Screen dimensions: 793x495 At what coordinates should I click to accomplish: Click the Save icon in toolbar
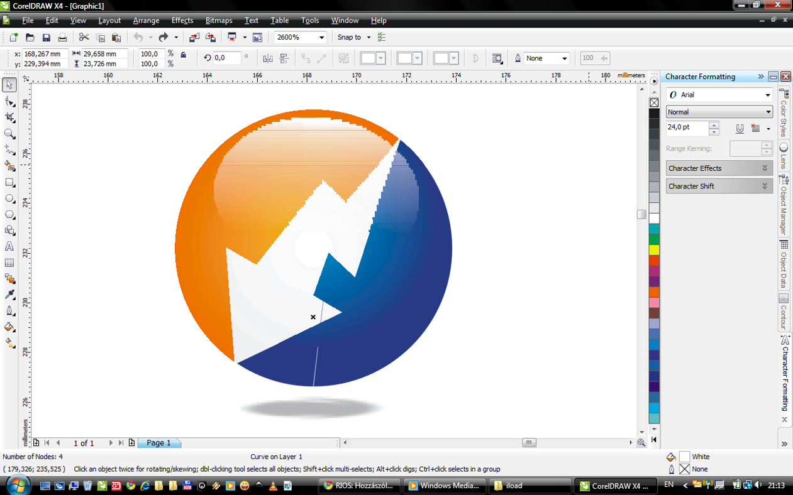46,38
